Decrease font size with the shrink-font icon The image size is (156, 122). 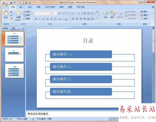pos(63,13)
